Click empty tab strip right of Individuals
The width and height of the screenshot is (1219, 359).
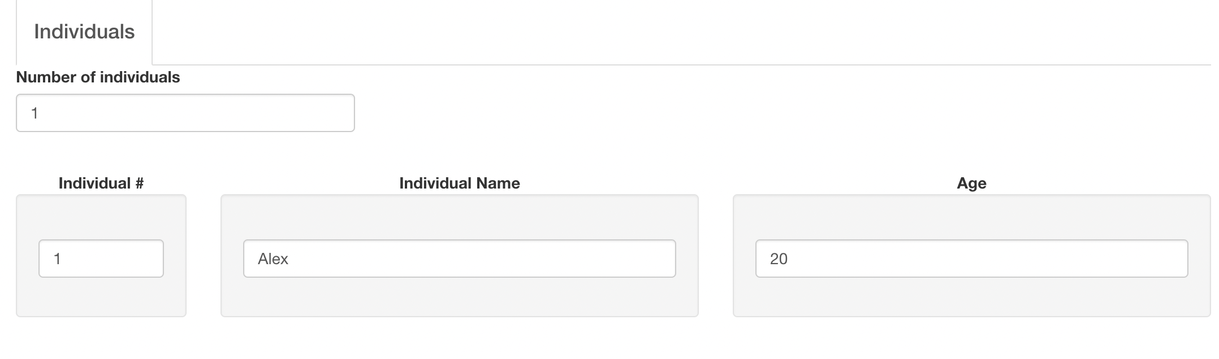pos(678,32)
